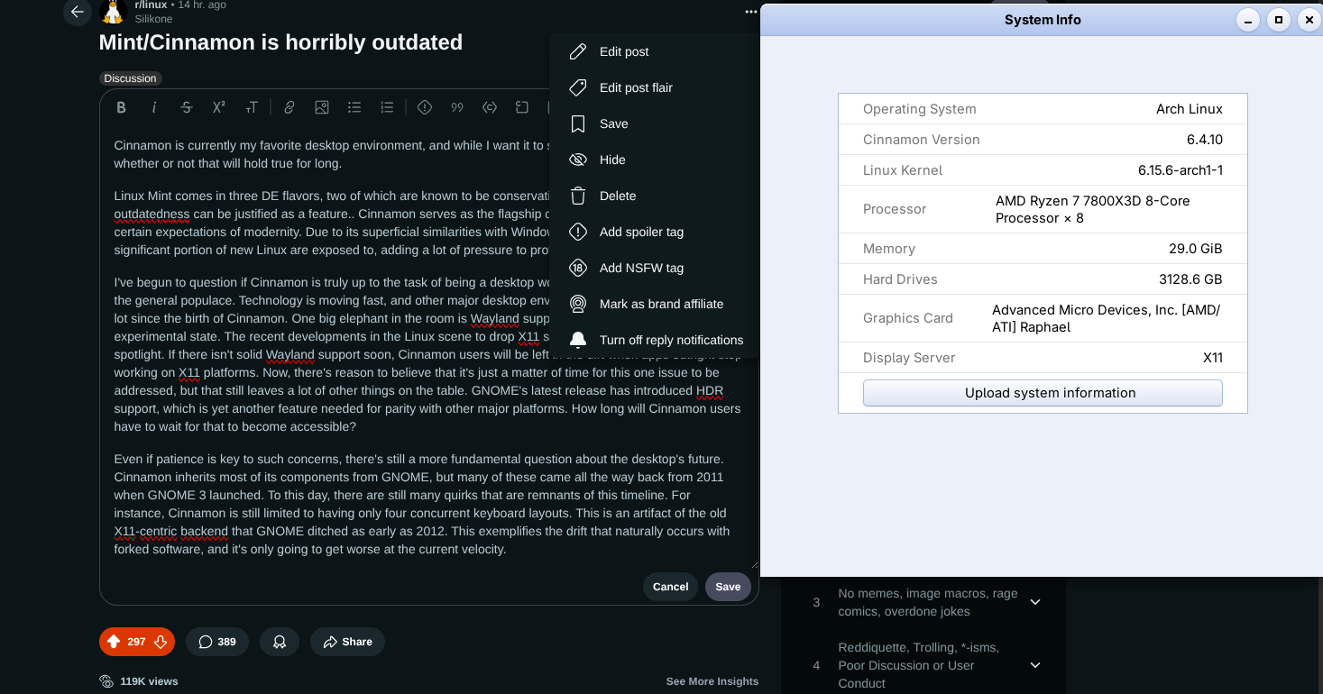Give an award to the post
Viewport: 1323px width, 694px height.
[280, 642]
